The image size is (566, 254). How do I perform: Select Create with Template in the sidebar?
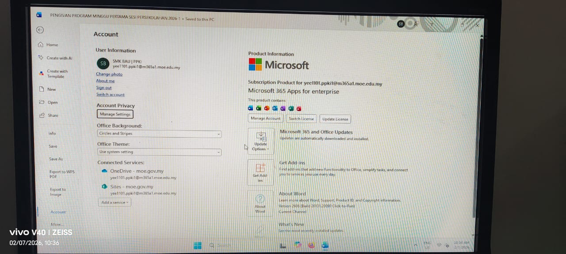[x=54, y=74]
